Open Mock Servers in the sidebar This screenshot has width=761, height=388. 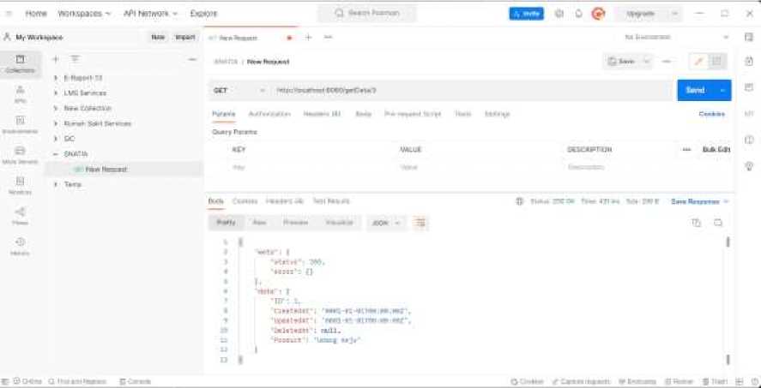coord(20,154)
